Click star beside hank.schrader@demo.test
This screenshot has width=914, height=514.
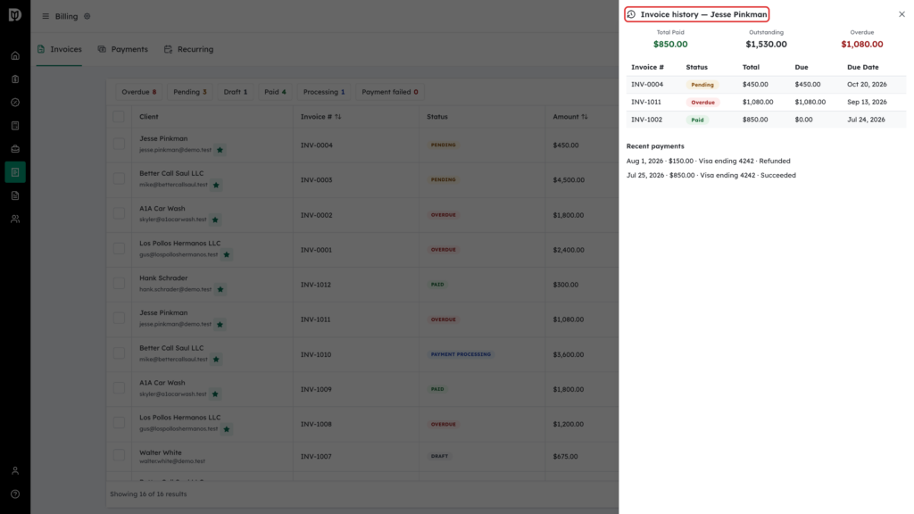[220, 290]
